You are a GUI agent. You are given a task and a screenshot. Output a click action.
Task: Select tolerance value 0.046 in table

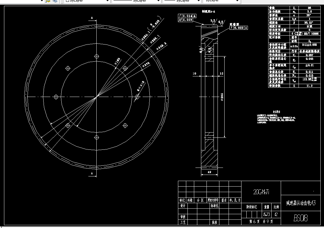tap(310, 59)
